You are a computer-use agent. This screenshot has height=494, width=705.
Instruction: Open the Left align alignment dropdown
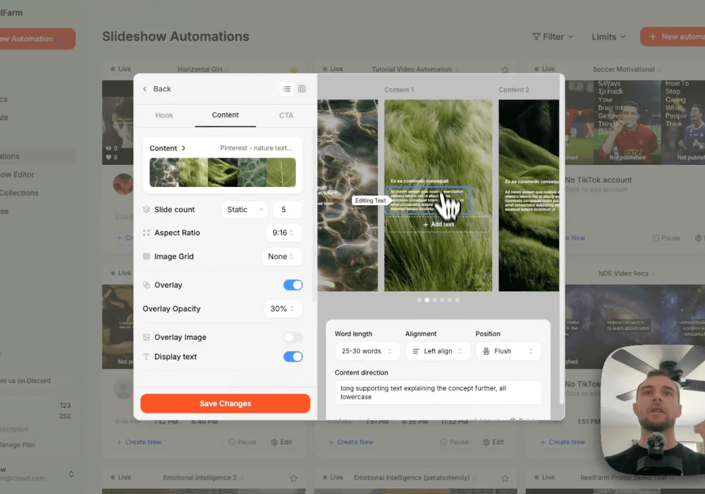[x=438, y=351]
